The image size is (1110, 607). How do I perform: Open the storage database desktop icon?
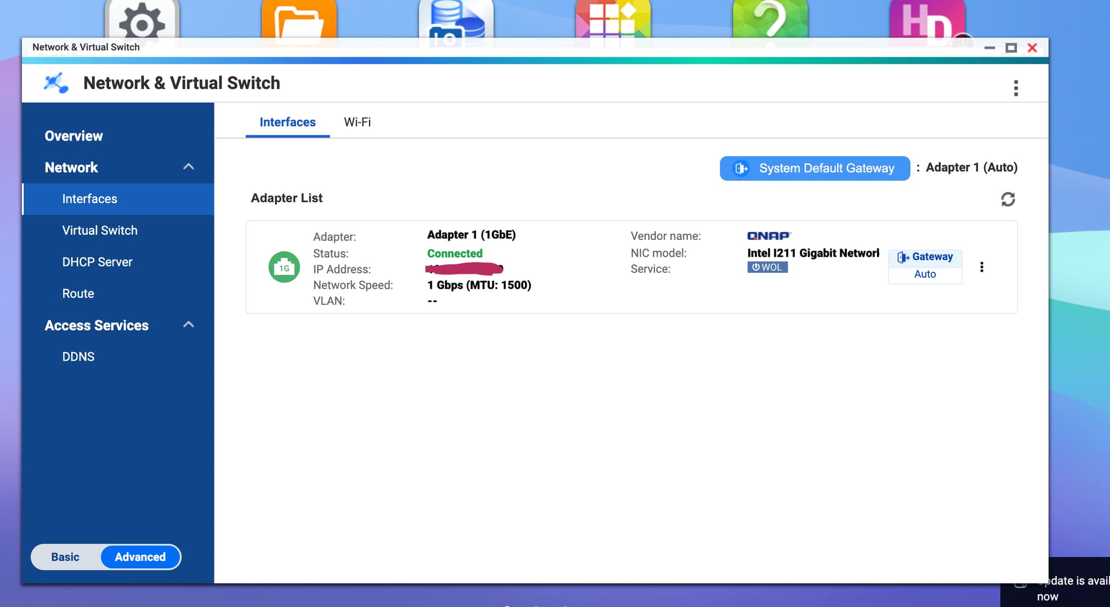pos(456,20)
